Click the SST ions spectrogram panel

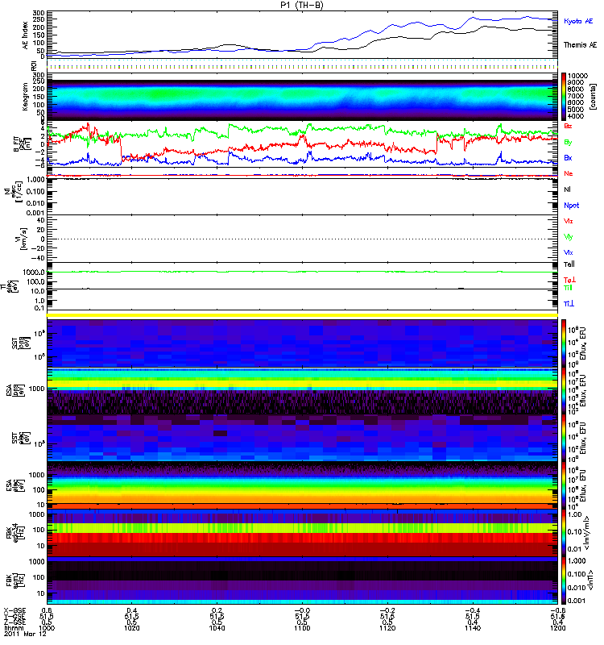[303, 343]
